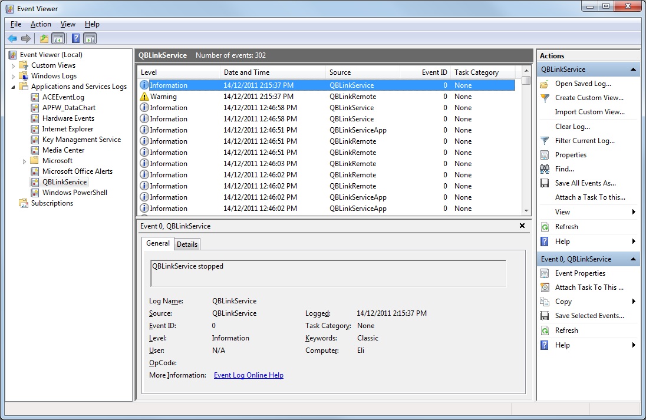Open the Copy submenu arrow in Actions
Viewport: 646px width, 420px height.
634,302
